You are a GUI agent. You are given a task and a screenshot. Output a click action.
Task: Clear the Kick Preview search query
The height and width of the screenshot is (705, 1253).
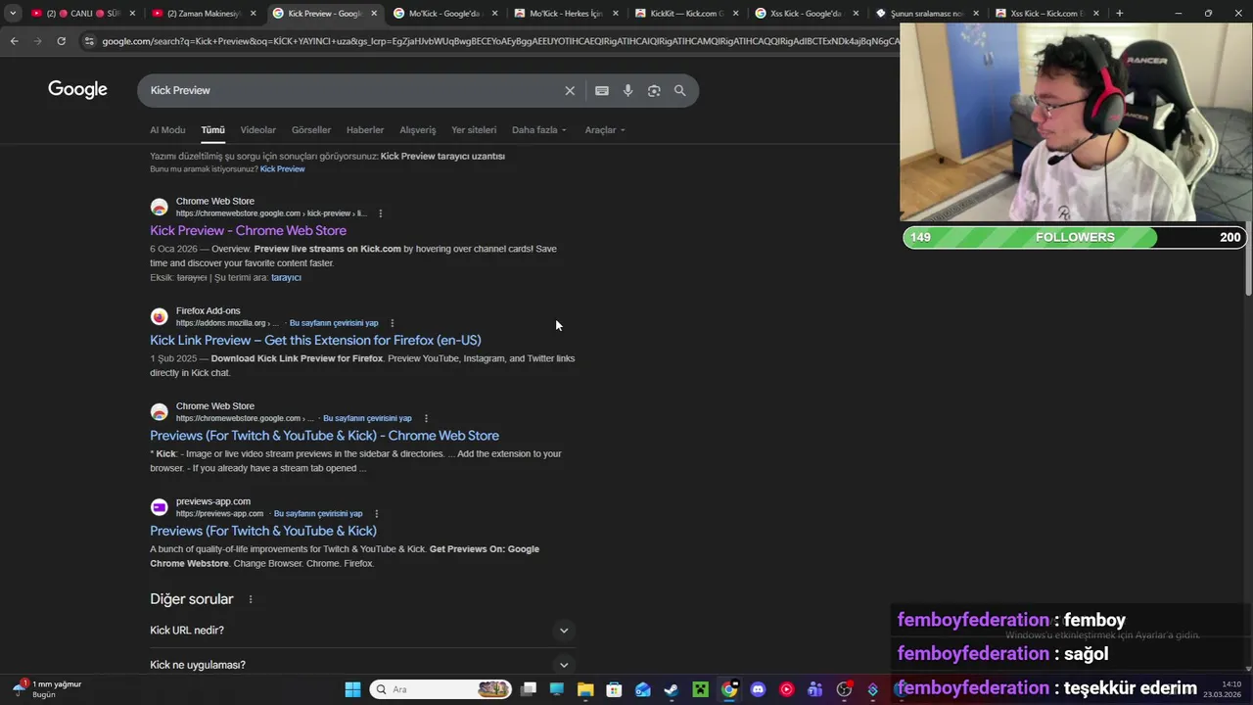tap(570, 90)
